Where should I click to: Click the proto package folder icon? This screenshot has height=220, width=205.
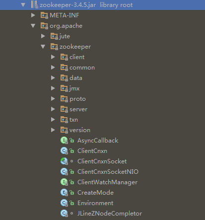pyautogui.click(x=64, y=99)
